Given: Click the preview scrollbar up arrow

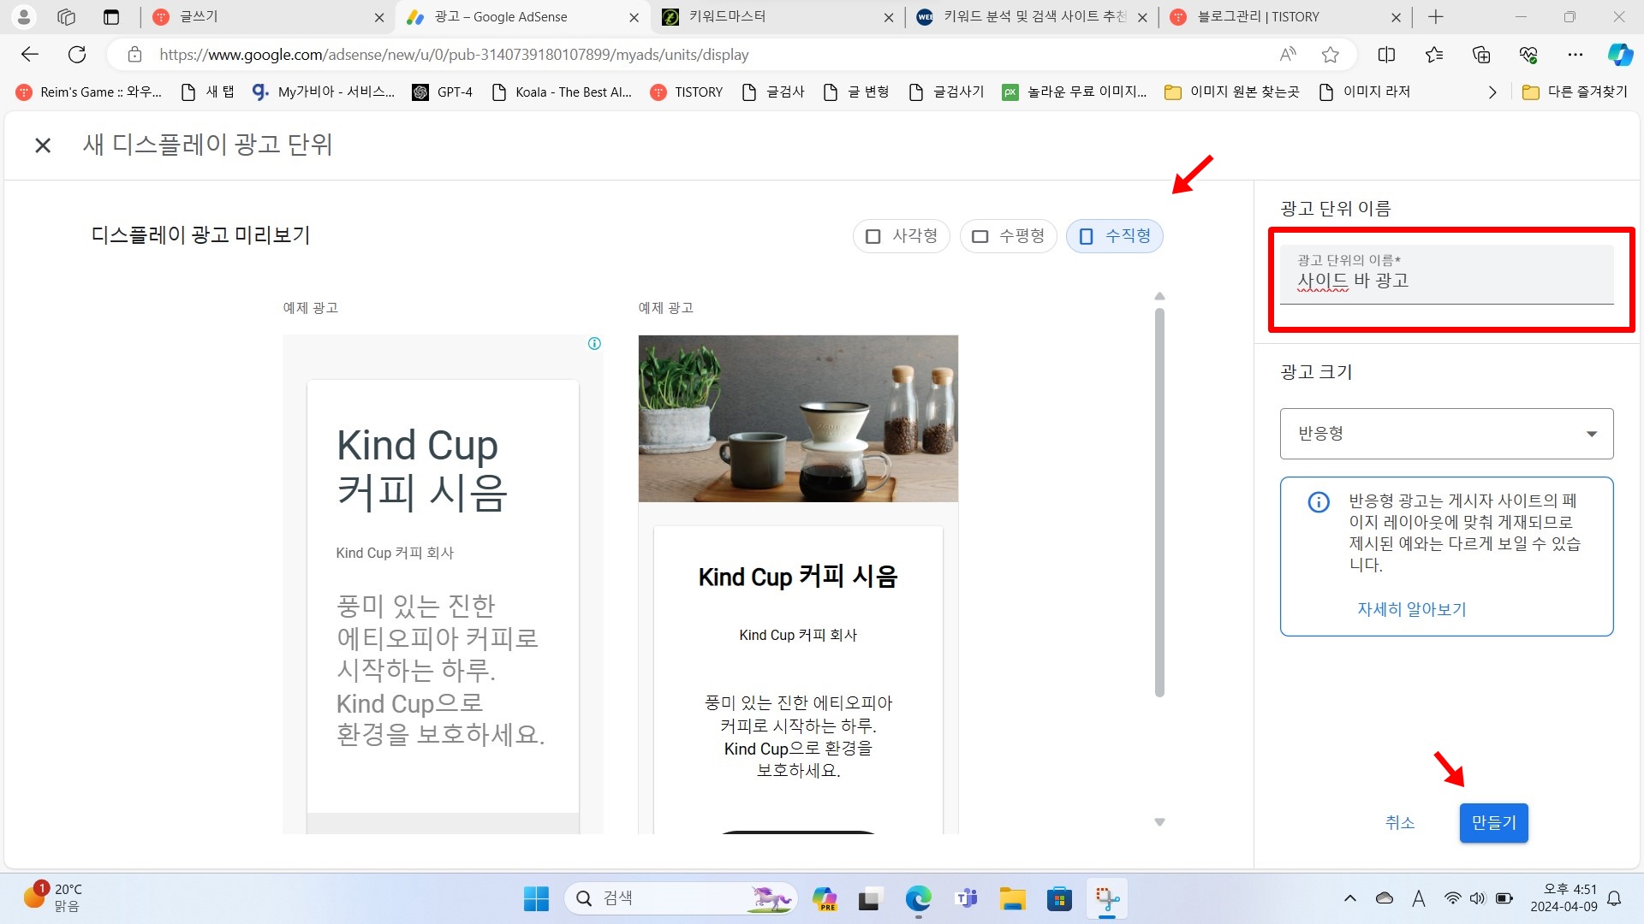Looking at the screenshot, I should click(1159, 296).
